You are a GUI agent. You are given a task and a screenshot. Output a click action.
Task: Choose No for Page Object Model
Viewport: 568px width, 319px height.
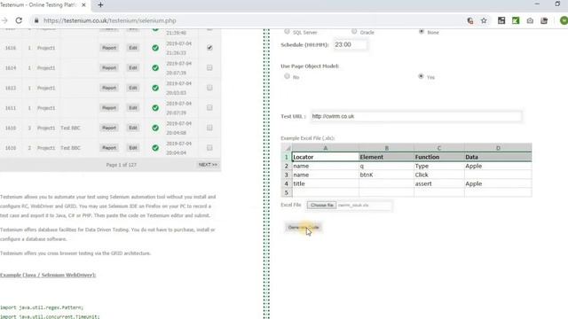pyautogui.click(x=287, y=76)
